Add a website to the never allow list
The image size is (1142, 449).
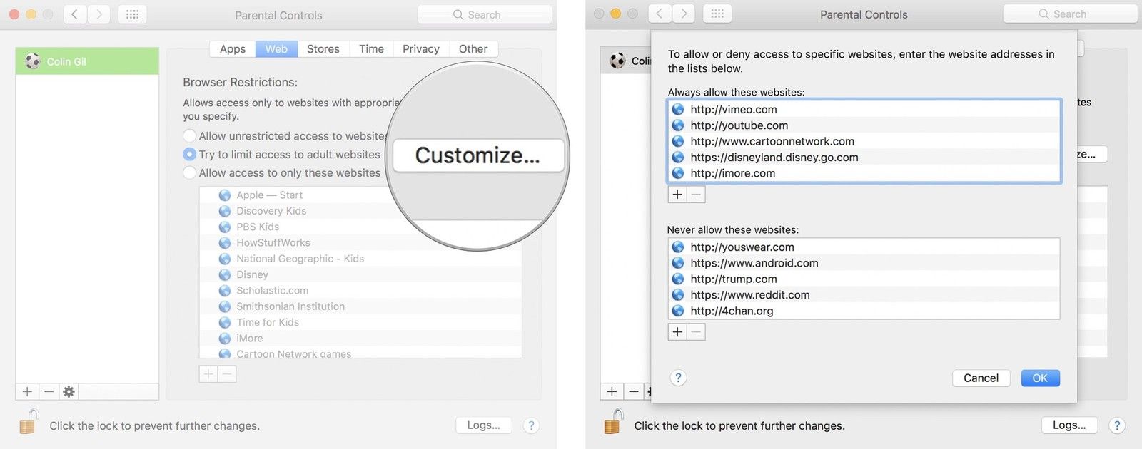point(677,332)
